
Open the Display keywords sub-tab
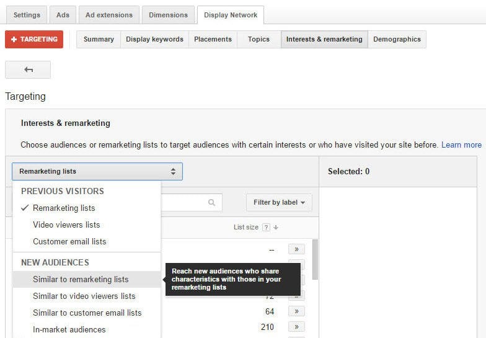(155, 40)
